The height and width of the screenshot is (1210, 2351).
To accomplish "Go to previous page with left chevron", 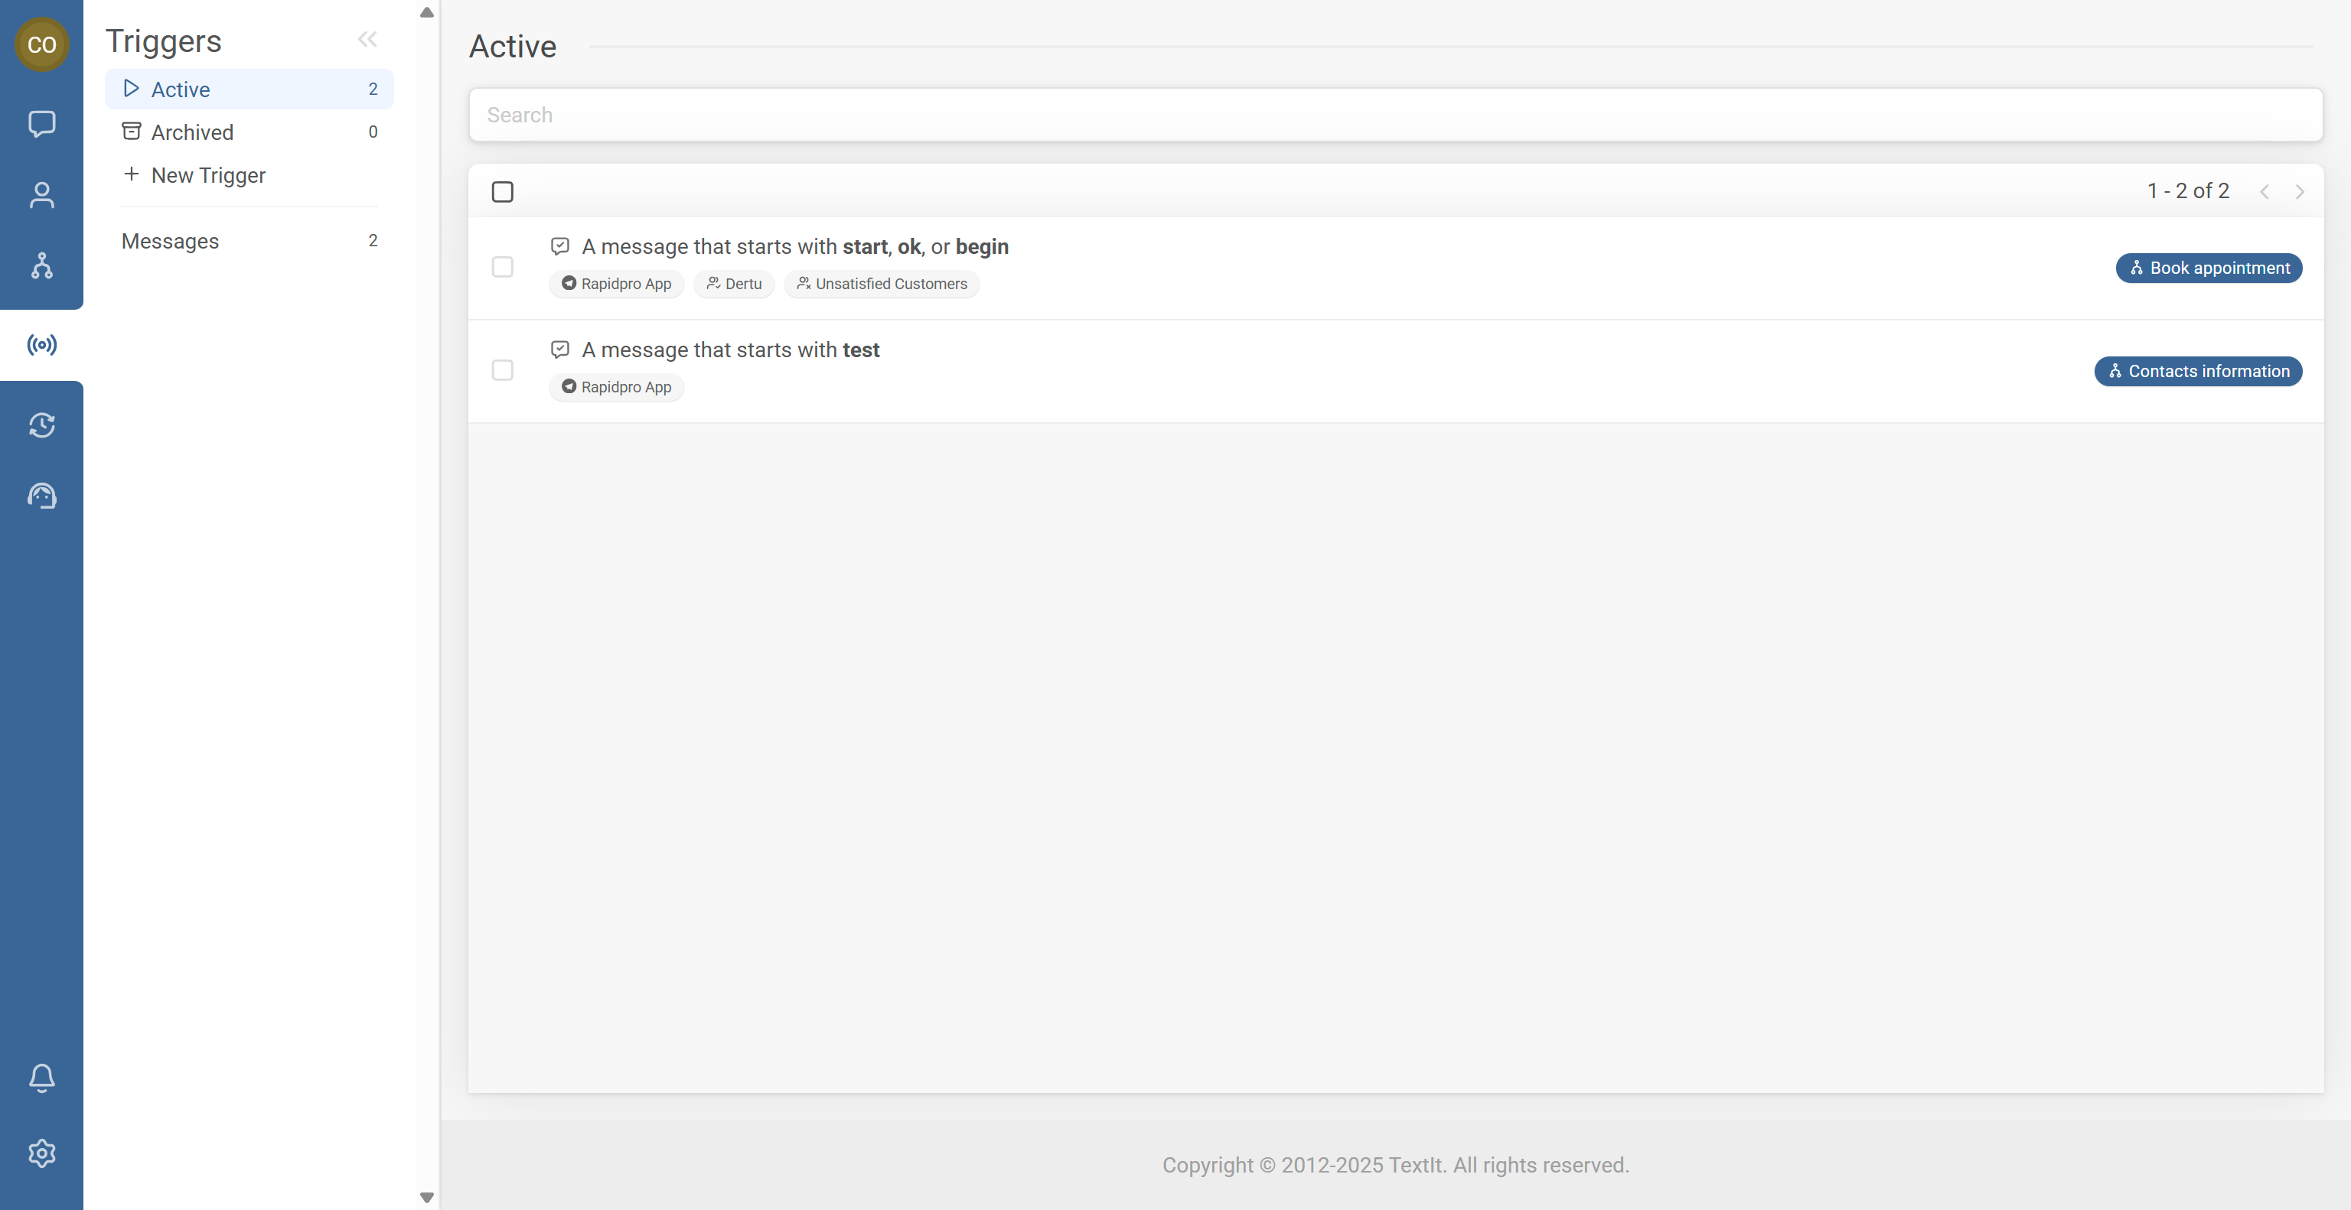I will (2265, 191).
